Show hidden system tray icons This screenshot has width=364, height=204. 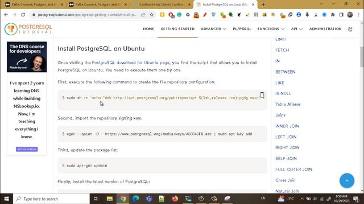pyautogui.click(x=302, y=199)
